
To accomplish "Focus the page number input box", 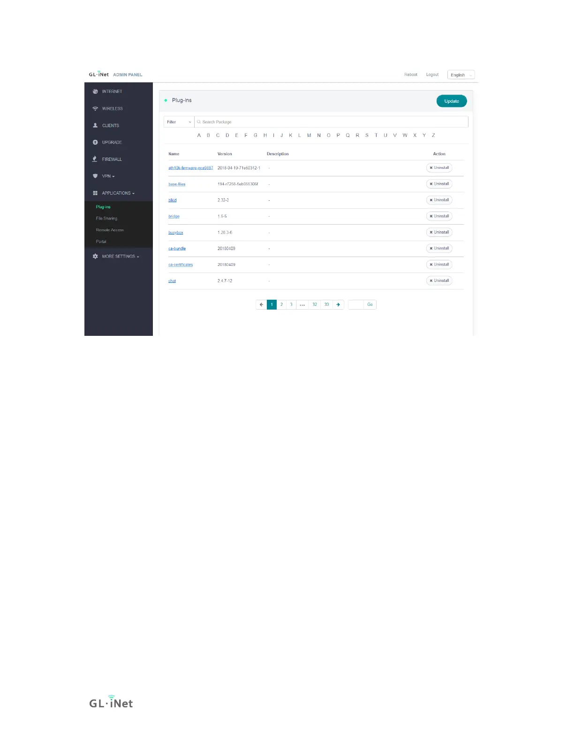I will (x=356, y=305).
